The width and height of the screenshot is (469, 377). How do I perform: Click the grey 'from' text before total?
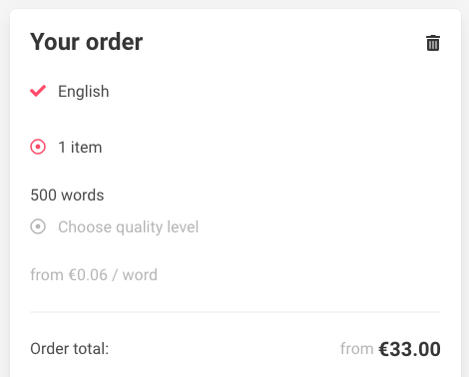click(357, 349)
